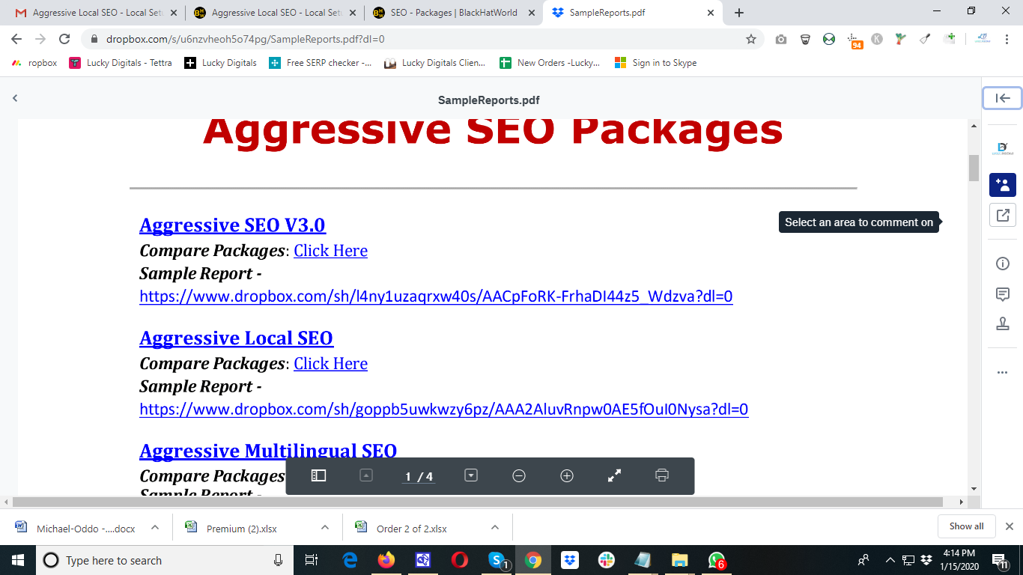The image size is (1023, 575).
Task: Expand options for Order 2 of 2.xlsx download
Action: (x=495, y=527)
